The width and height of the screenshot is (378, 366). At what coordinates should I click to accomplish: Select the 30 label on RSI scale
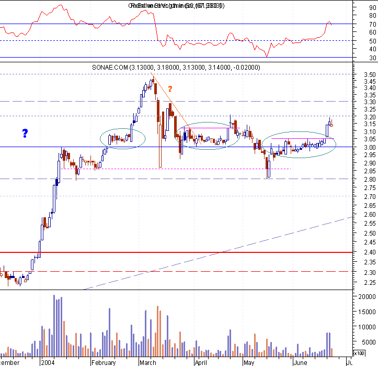(372, 58)
